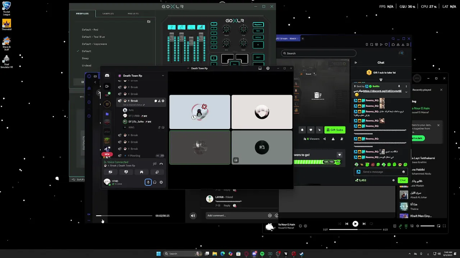The width and height of the screenshot is (460, 258).
Task: Follow notifications bell on Kick stream
Action: pos(302,130)
